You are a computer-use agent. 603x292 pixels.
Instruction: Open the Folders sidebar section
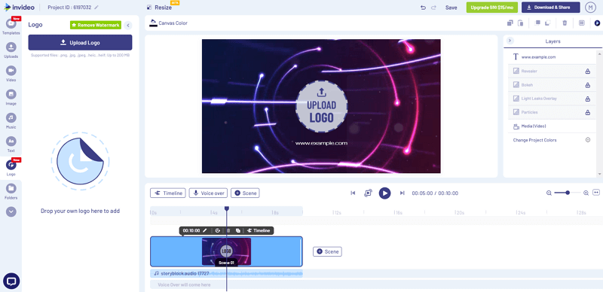(x=11, y=191)
